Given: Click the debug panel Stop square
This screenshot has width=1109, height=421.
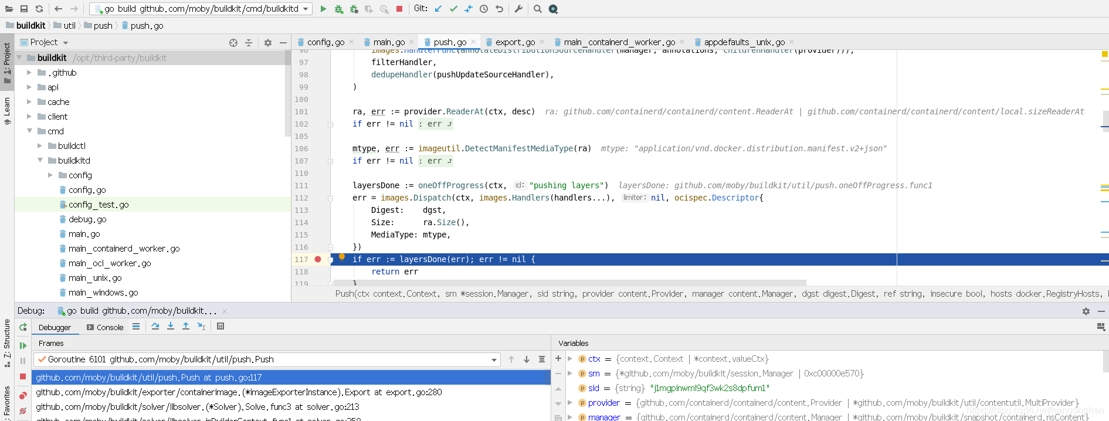Looking at the screenshot, I should tap(23, 376).
